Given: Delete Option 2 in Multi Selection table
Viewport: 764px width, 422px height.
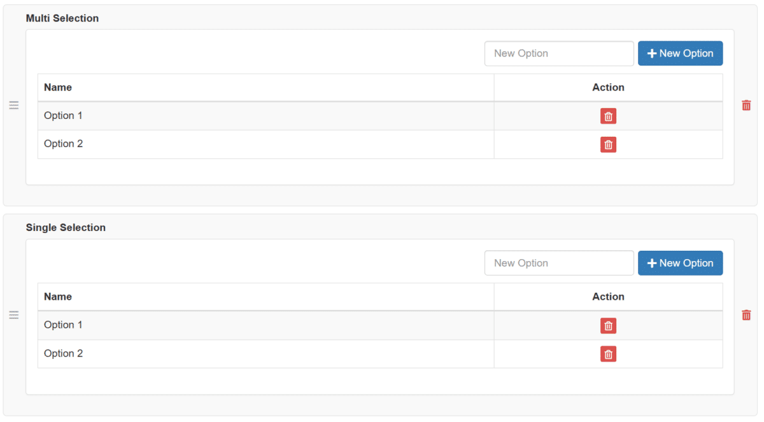Looking at the screenshot, I should pyautogui.click(x=608, y=144).
